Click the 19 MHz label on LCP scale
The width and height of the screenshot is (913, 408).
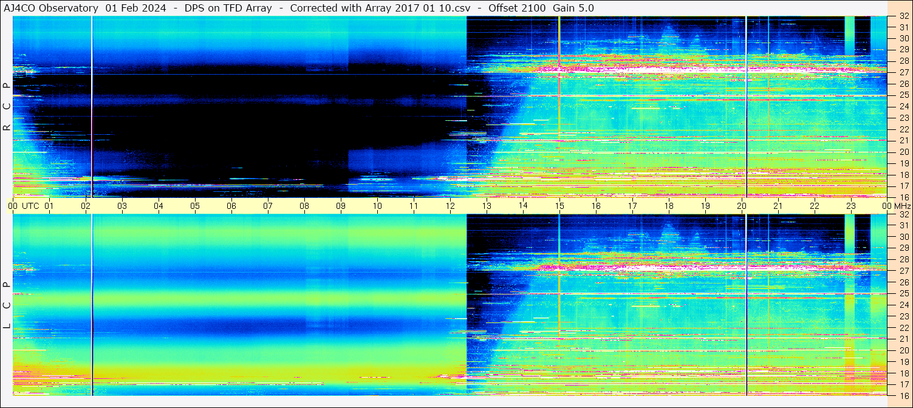coord(903,362)
